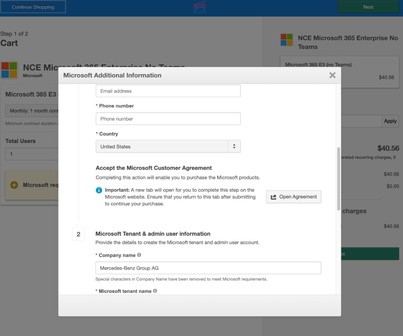Click the dialog's vertical scrollbar
Image resolution: width=403 pixels, height=336 pixels.
coord(339,178)
